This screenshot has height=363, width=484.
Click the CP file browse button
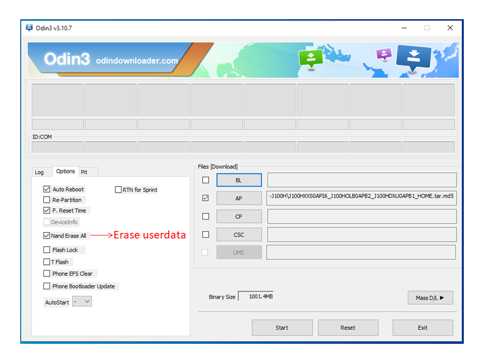239,216
